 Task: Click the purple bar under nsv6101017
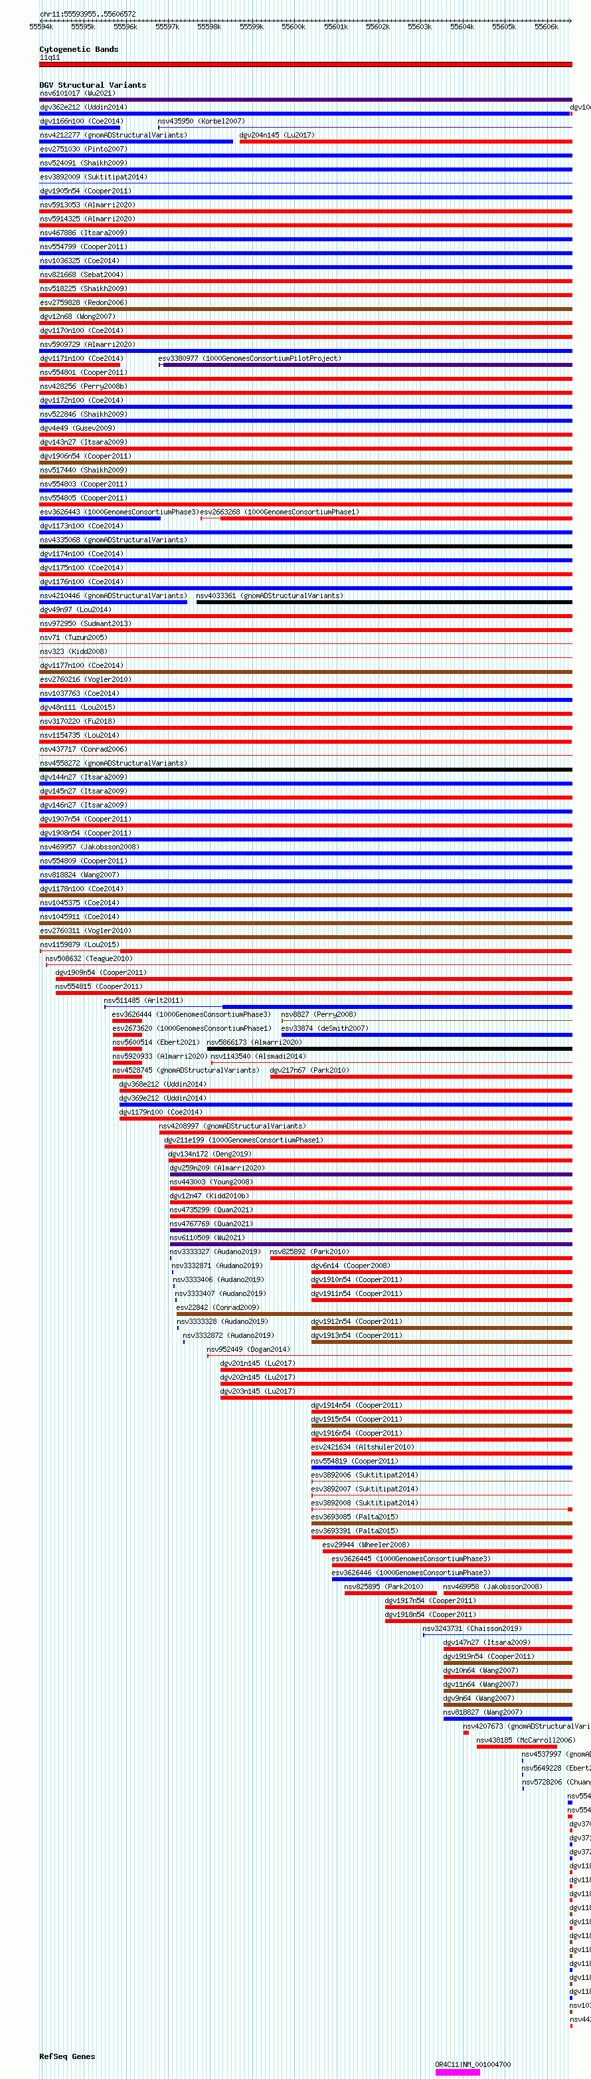(x=305, y=100)
